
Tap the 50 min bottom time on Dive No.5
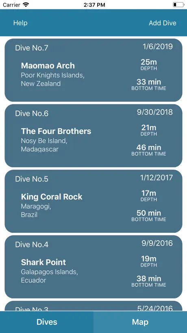pos(149,213)
